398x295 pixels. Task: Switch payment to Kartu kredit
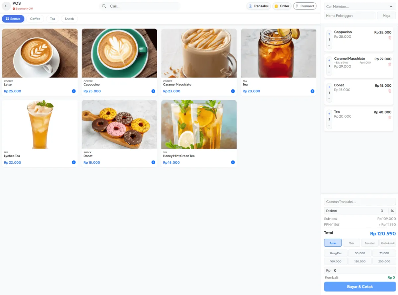point(388,243)
